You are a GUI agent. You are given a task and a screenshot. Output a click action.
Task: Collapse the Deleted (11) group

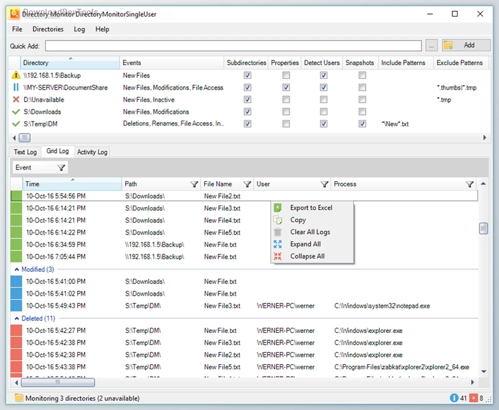(17, 318)
